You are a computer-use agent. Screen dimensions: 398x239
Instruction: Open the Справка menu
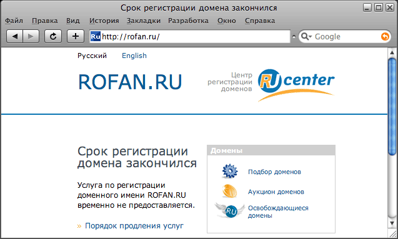point(260,21)
